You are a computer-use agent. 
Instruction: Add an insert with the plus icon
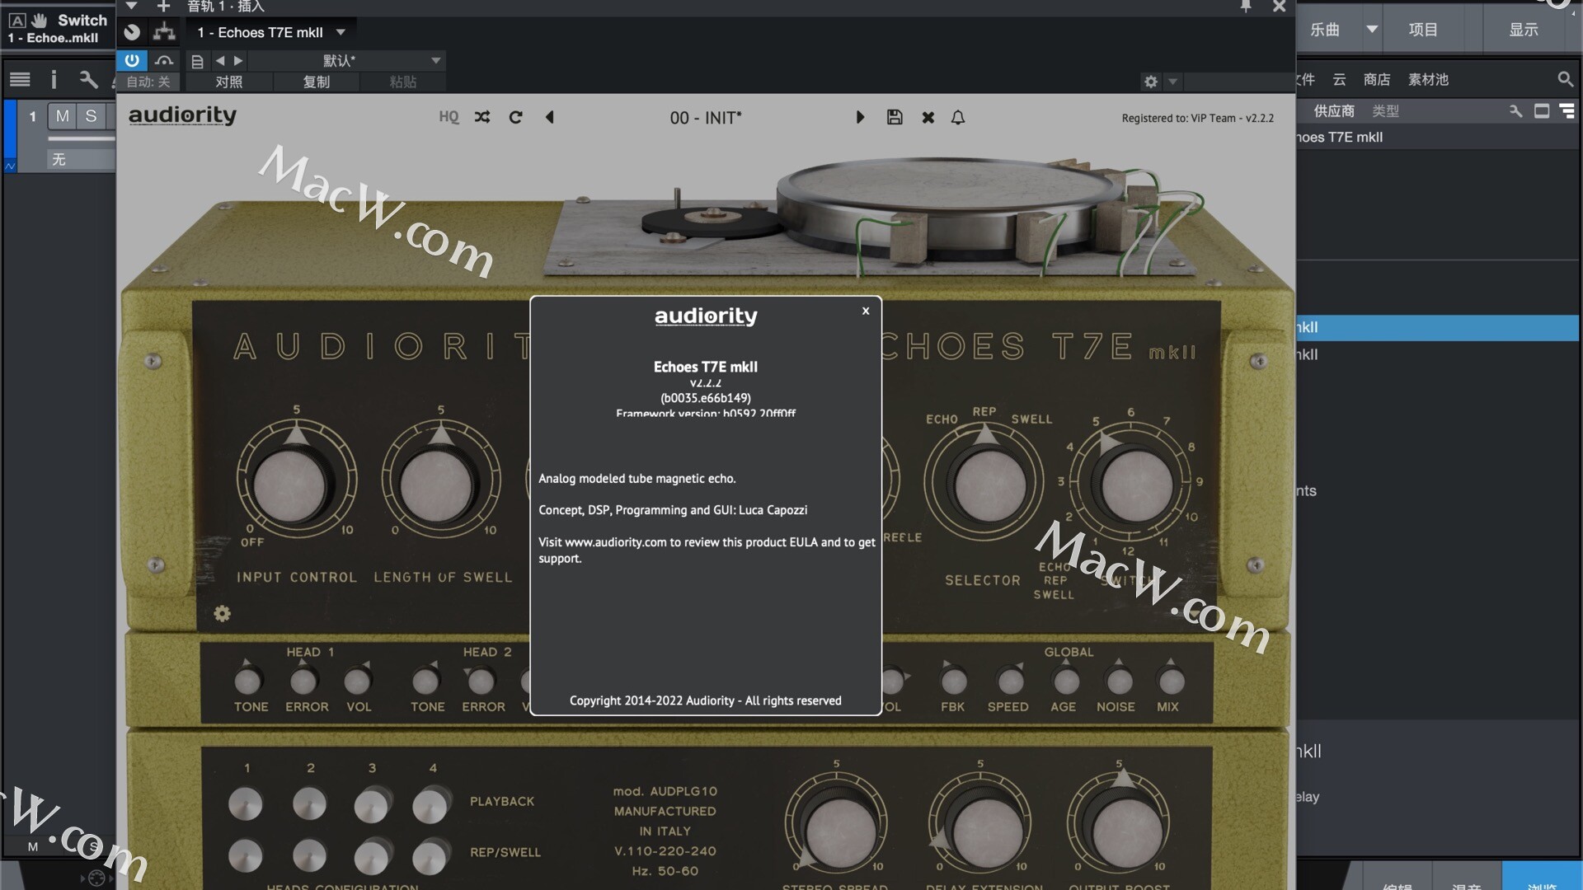click(163, 7)
